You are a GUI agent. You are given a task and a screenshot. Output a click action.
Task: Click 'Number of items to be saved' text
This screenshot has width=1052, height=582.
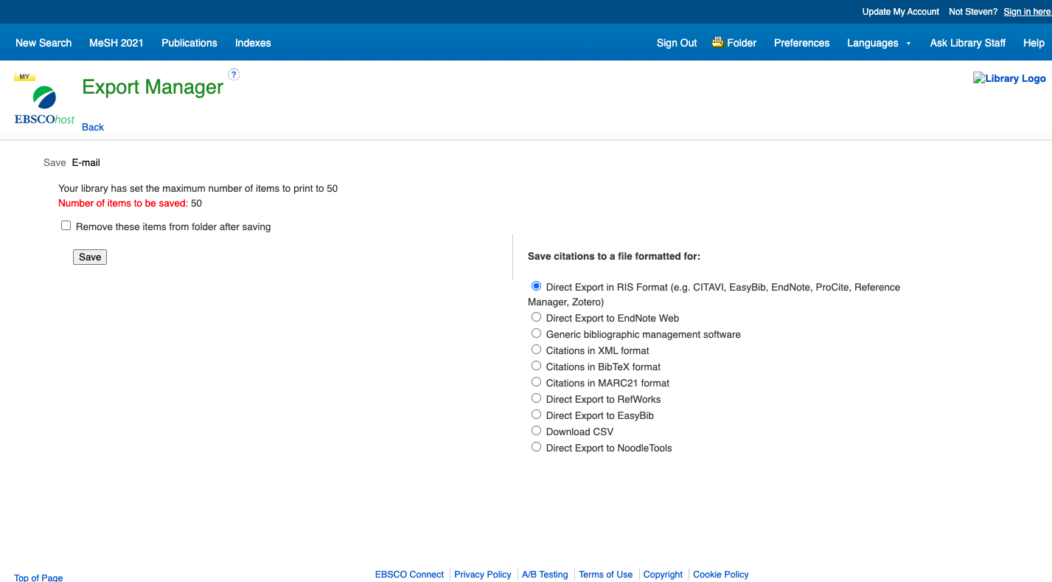coord(123,203)
